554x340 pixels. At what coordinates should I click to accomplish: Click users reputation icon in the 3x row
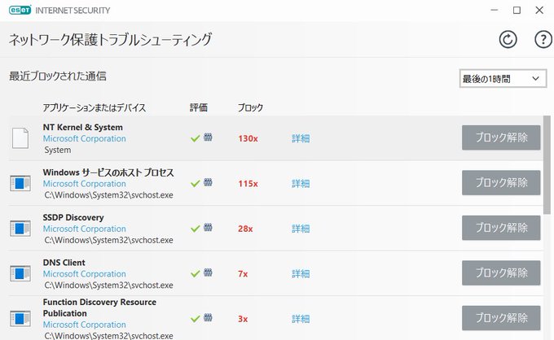(208, 318)
